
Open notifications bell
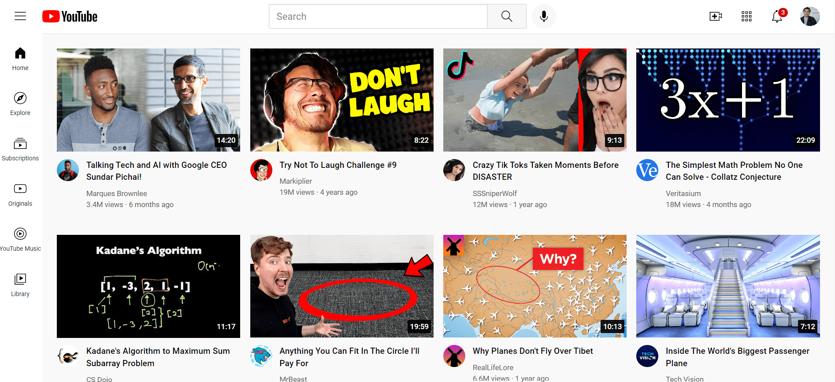pyautogui.click(x=777, y=16)
